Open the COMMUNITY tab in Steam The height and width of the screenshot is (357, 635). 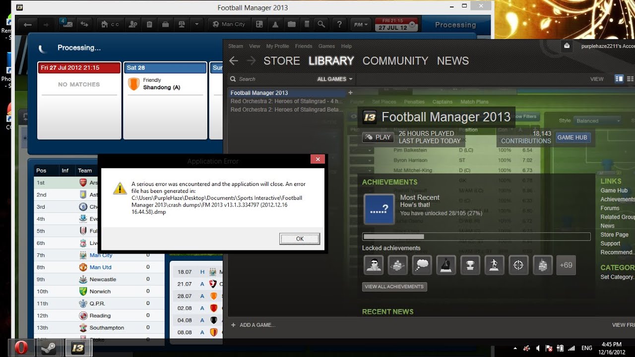coord(395,61)
